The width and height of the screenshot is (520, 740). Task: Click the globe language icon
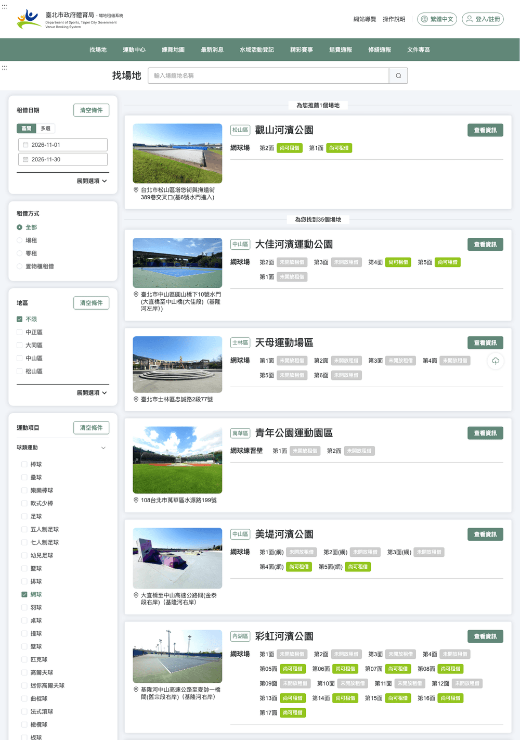(424, 19)
